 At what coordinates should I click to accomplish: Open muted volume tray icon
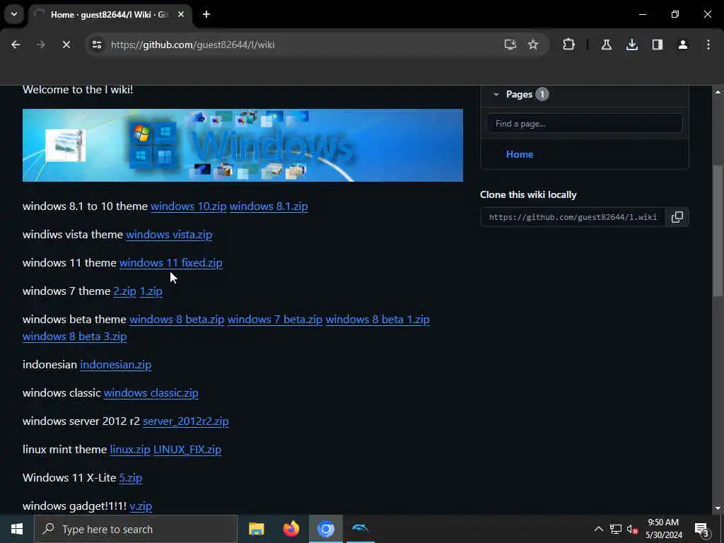pos(632,529)
